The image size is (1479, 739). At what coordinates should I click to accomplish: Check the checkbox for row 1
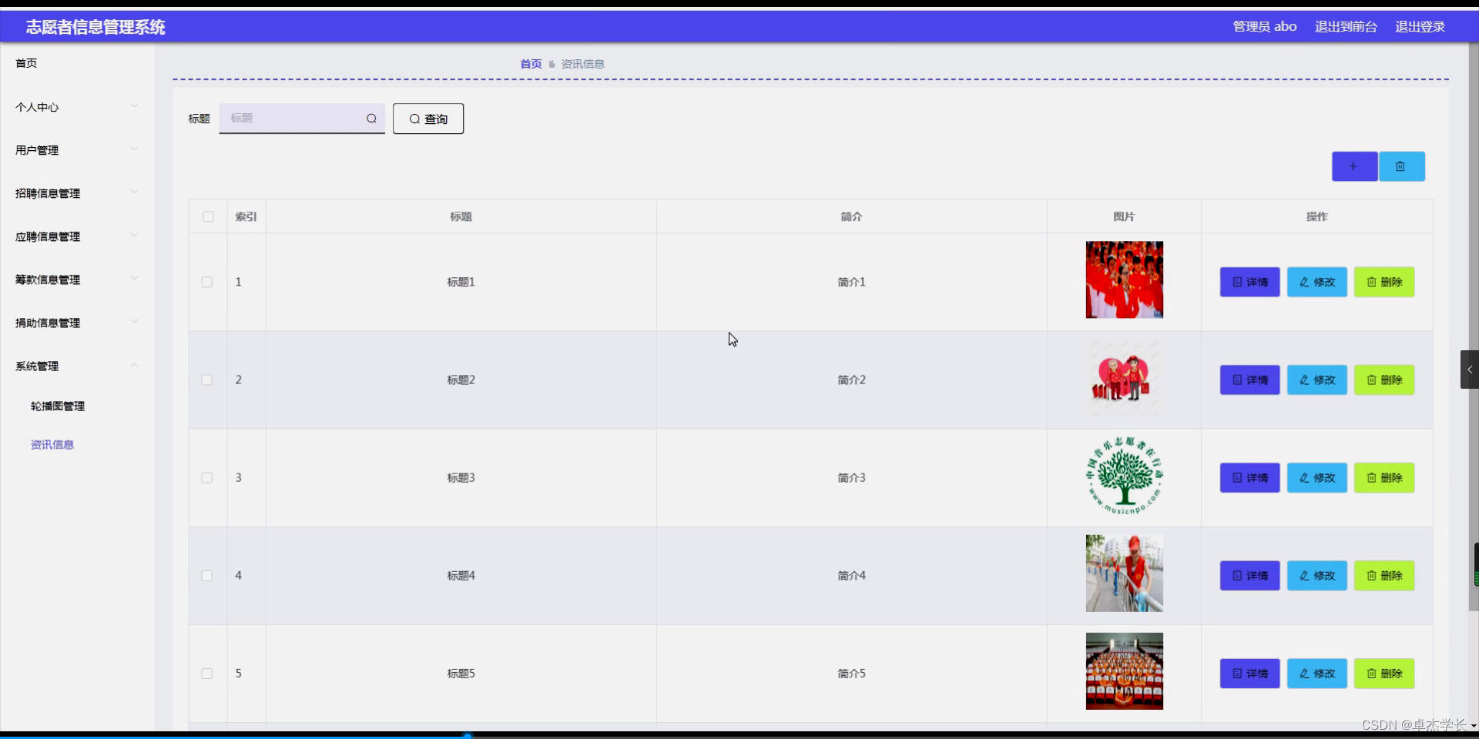(206, 282)
